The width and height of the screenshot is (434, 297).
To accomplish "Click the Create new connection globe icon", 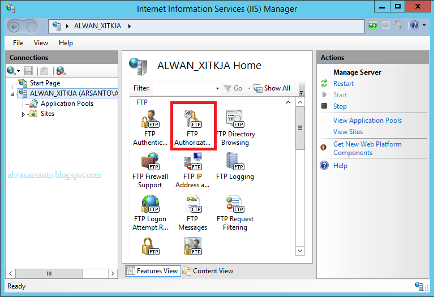I will point(11,71).
